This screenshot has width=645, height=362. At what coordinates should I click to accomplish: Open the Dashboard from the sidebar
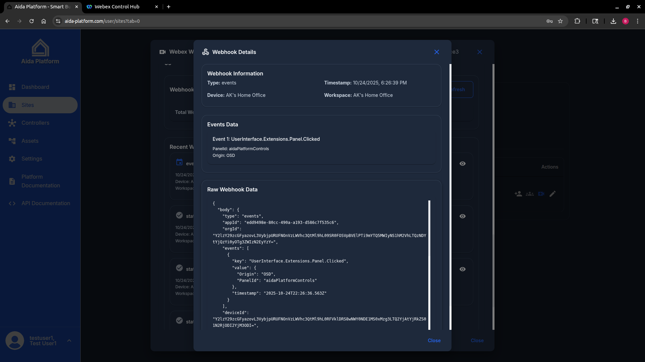click(35, 87)
